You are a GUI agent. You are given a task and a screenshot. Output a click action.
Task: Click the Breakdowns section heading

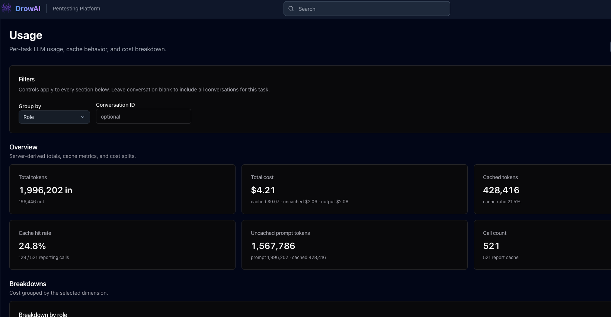point(28,284)
